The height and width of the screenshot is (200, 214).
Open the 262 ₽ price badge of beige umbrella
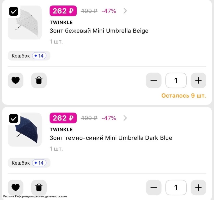tap(63, 11)
